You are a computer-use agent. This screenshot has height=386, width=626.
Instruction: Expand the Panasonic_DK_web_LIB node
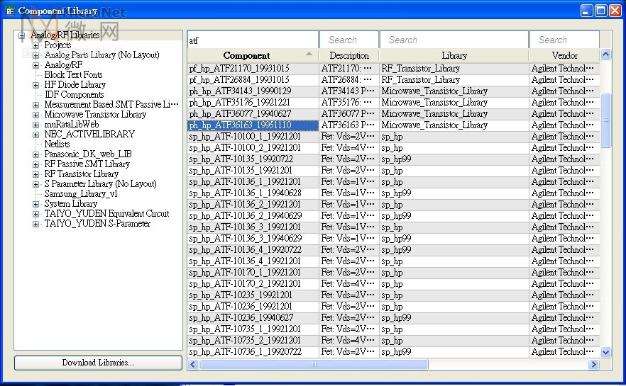pyautogui.click(x=36, y=154)
